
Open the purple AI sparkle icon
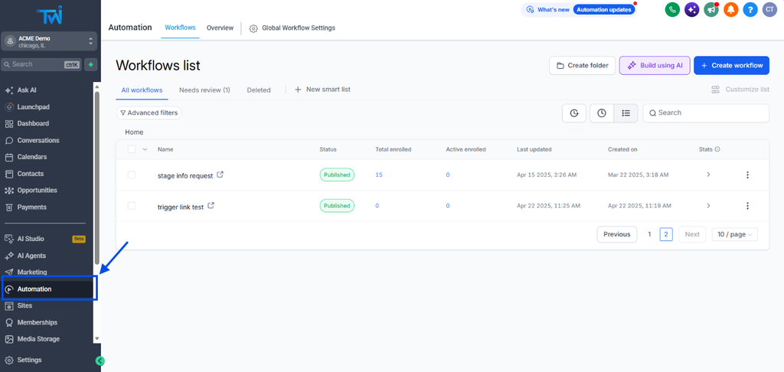[692, 9]
